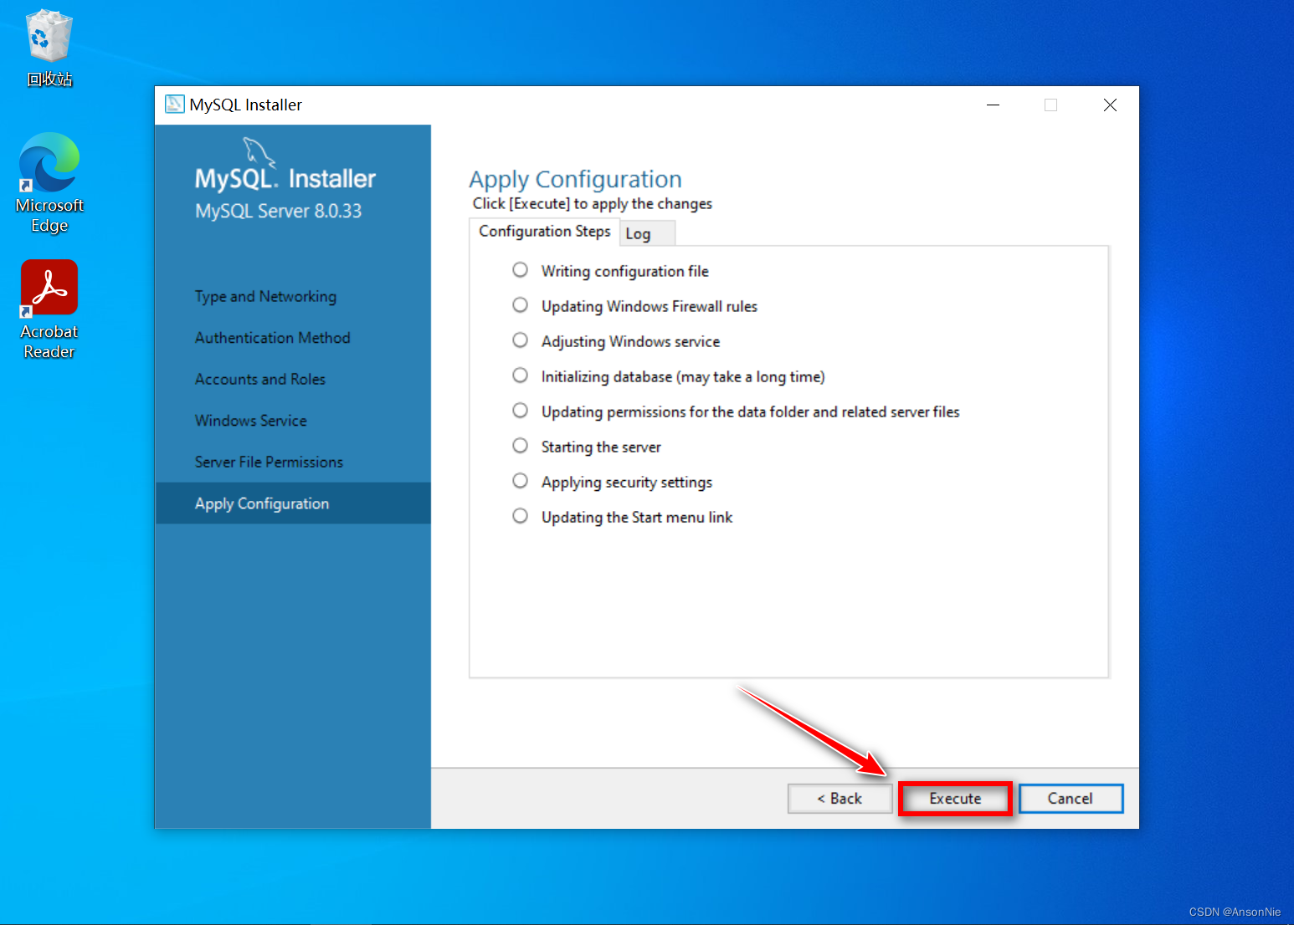Go to Accounts and Roles step
1294x925 pixels.
pos(260,380)
